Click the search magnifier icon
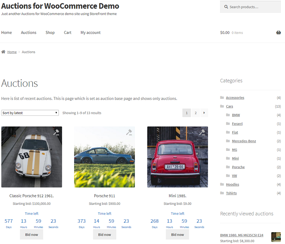285x244 pixels. coord(226,7)
